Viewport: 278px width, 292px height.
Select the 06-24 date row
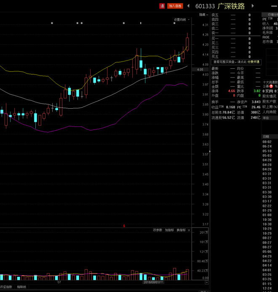(267, 146)
